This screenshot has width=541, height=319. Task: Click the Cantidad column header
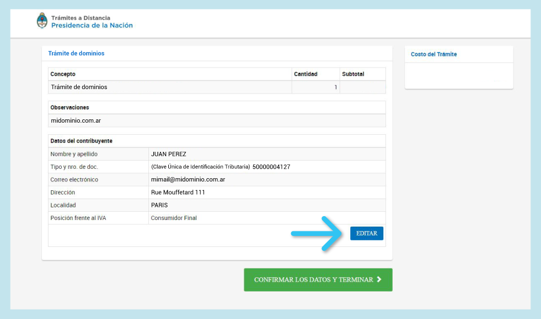point(306,74)
